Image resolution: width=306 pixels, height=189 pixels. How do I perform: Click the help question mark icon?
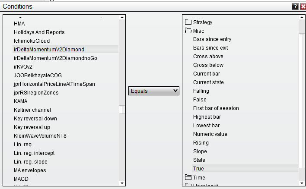click(295, 6)
